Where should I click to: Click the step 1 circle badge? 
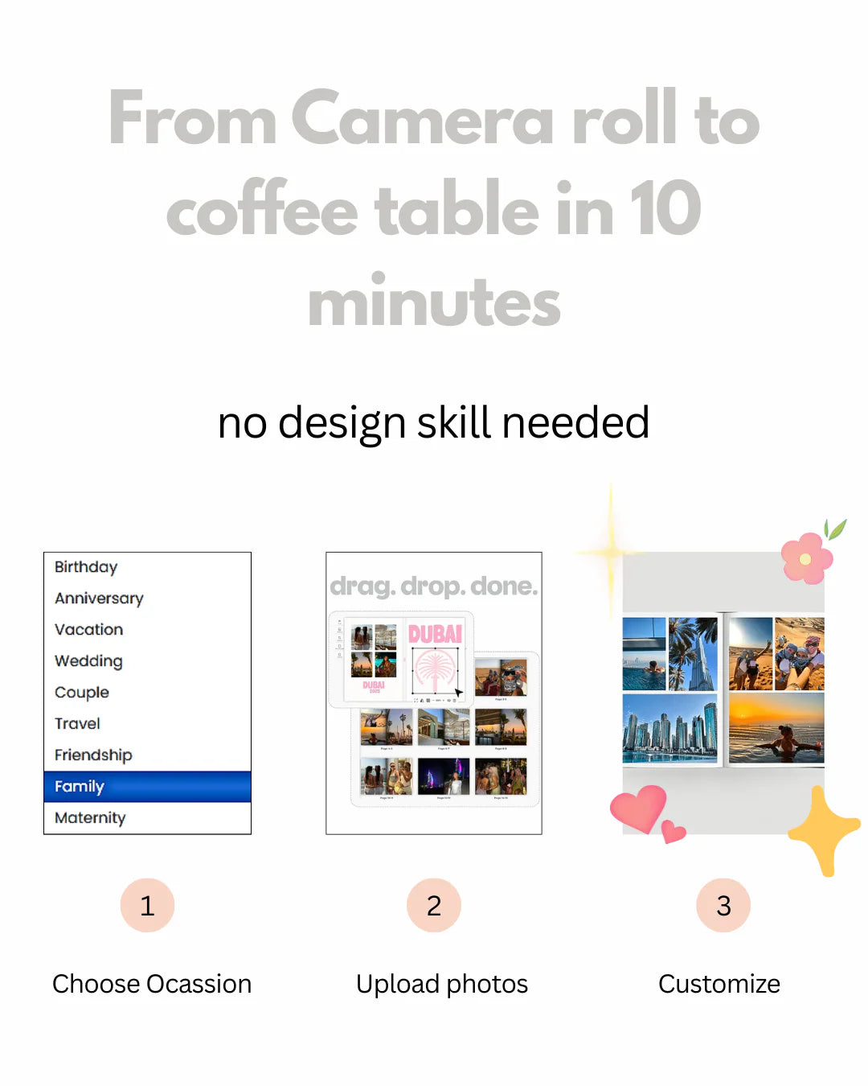(x=147, y=906)
